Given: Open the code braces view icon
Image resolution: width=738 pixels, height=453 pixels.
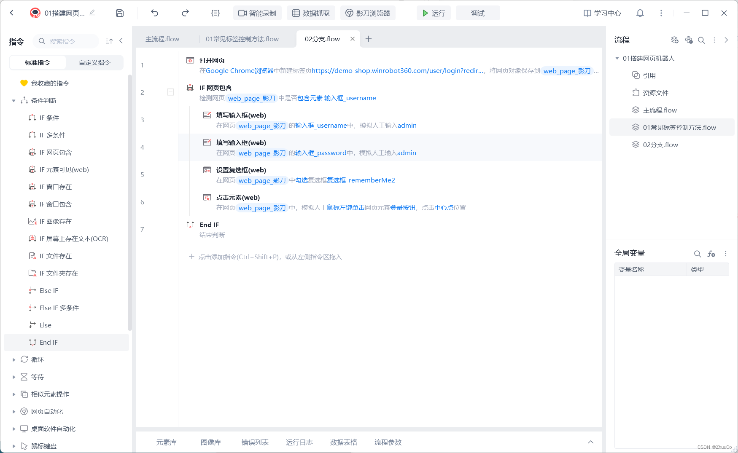Looking at the screenshot, I should tap(215, 13).
